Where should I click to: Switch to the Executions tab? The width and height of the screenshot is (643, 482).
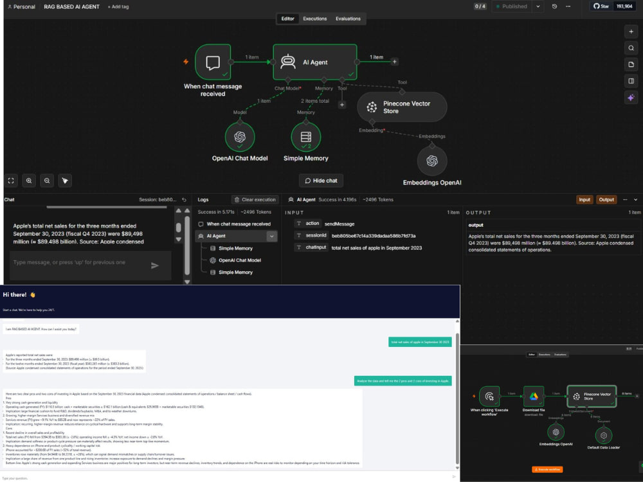click(x=315, y=19)
